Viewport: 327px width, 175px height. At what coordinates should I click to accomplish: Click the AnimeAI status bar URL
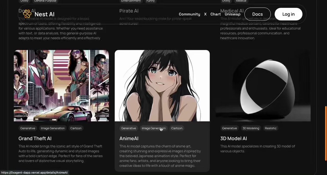tap(34, 173)
